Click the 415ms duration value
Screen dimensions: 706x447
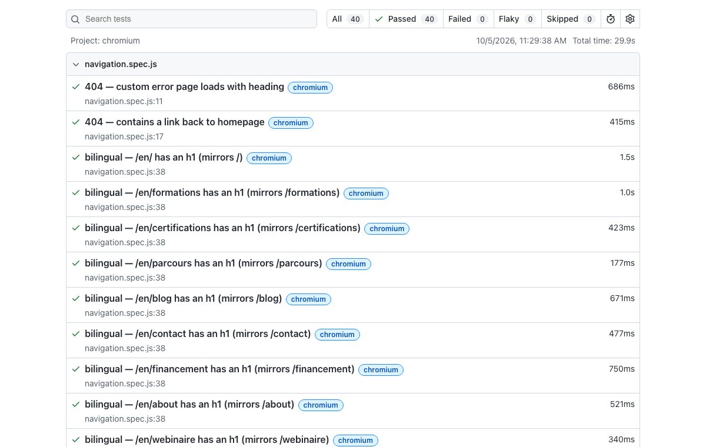pos(622,122)
